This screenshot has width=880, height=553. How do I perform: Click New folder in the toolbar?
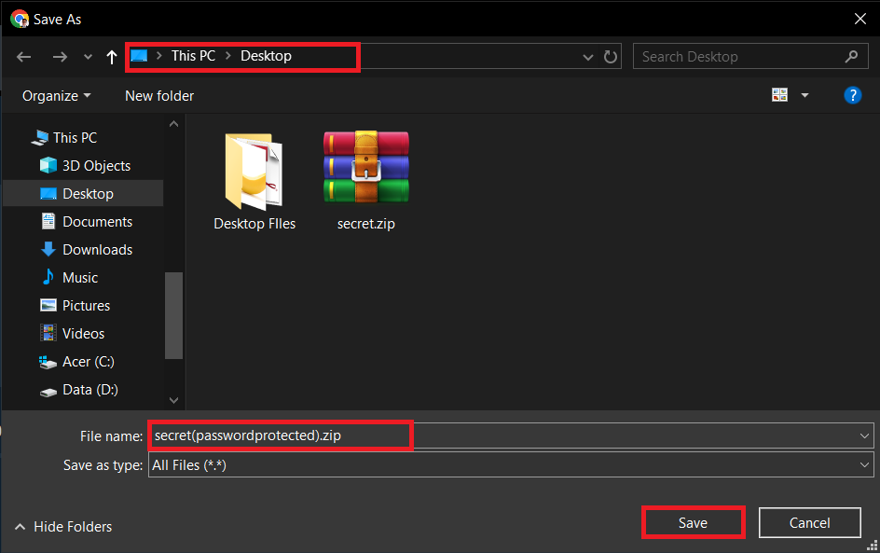(x=159, y=96)
